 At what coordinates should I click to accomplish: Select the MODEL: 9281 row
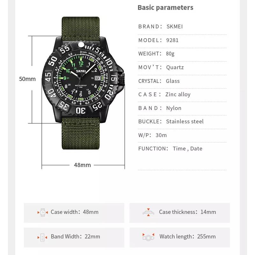(x=182, y=40)
